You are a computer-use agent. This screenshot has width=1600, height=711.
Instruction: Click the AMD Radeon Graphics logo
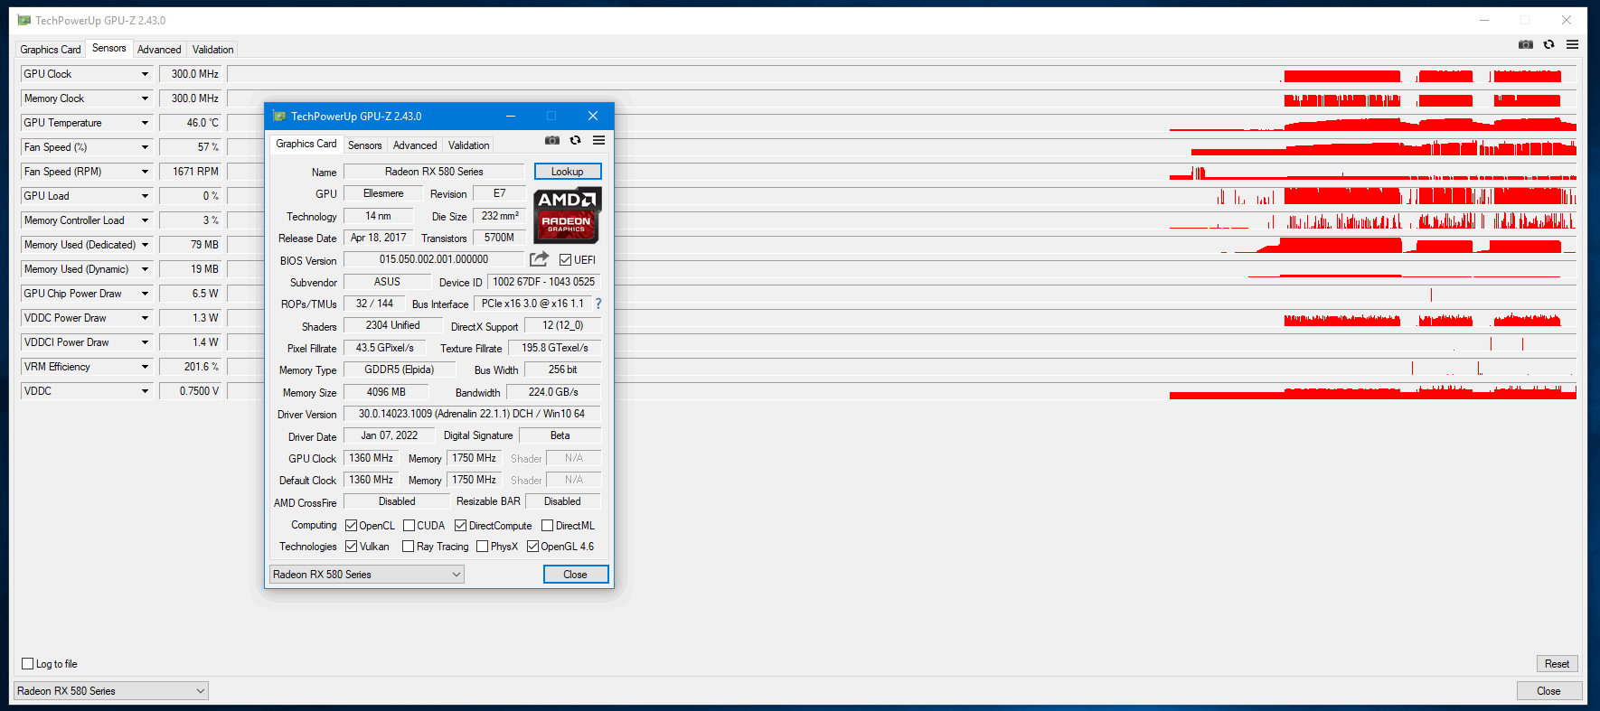567,215
